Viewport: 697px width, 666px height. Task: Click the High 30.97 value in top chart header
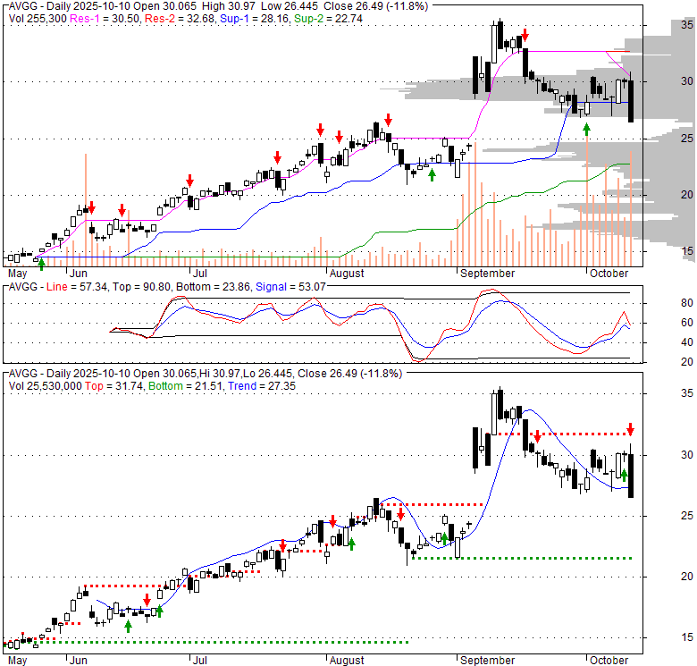[229, 6]
